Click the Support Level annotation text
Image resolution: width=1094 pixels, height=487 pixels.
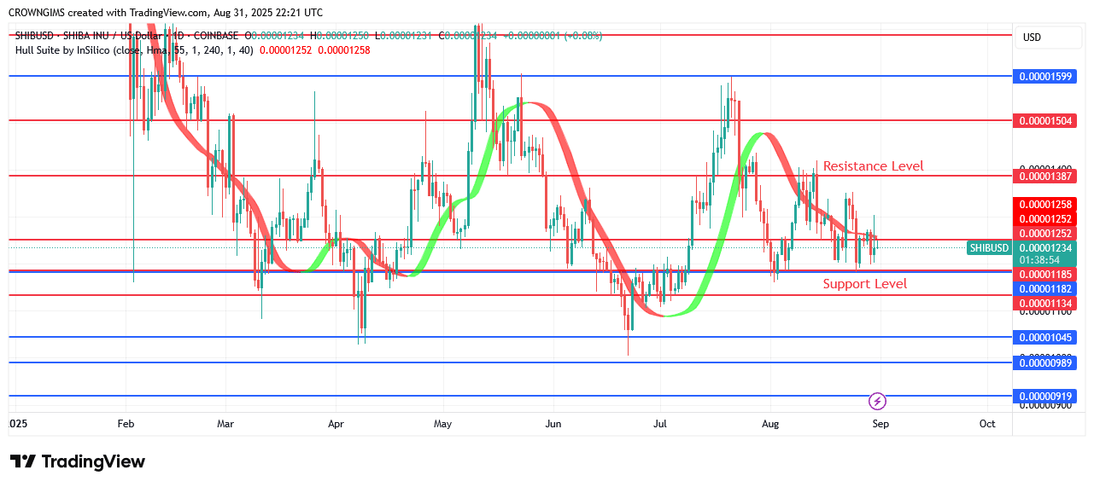[x=865, y=283]
